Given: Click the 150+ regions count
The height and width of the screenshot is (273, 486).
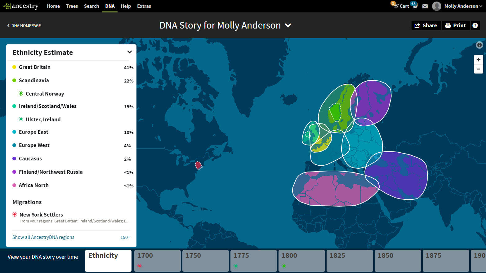Looking at the screenshot, I should (125, 237).
